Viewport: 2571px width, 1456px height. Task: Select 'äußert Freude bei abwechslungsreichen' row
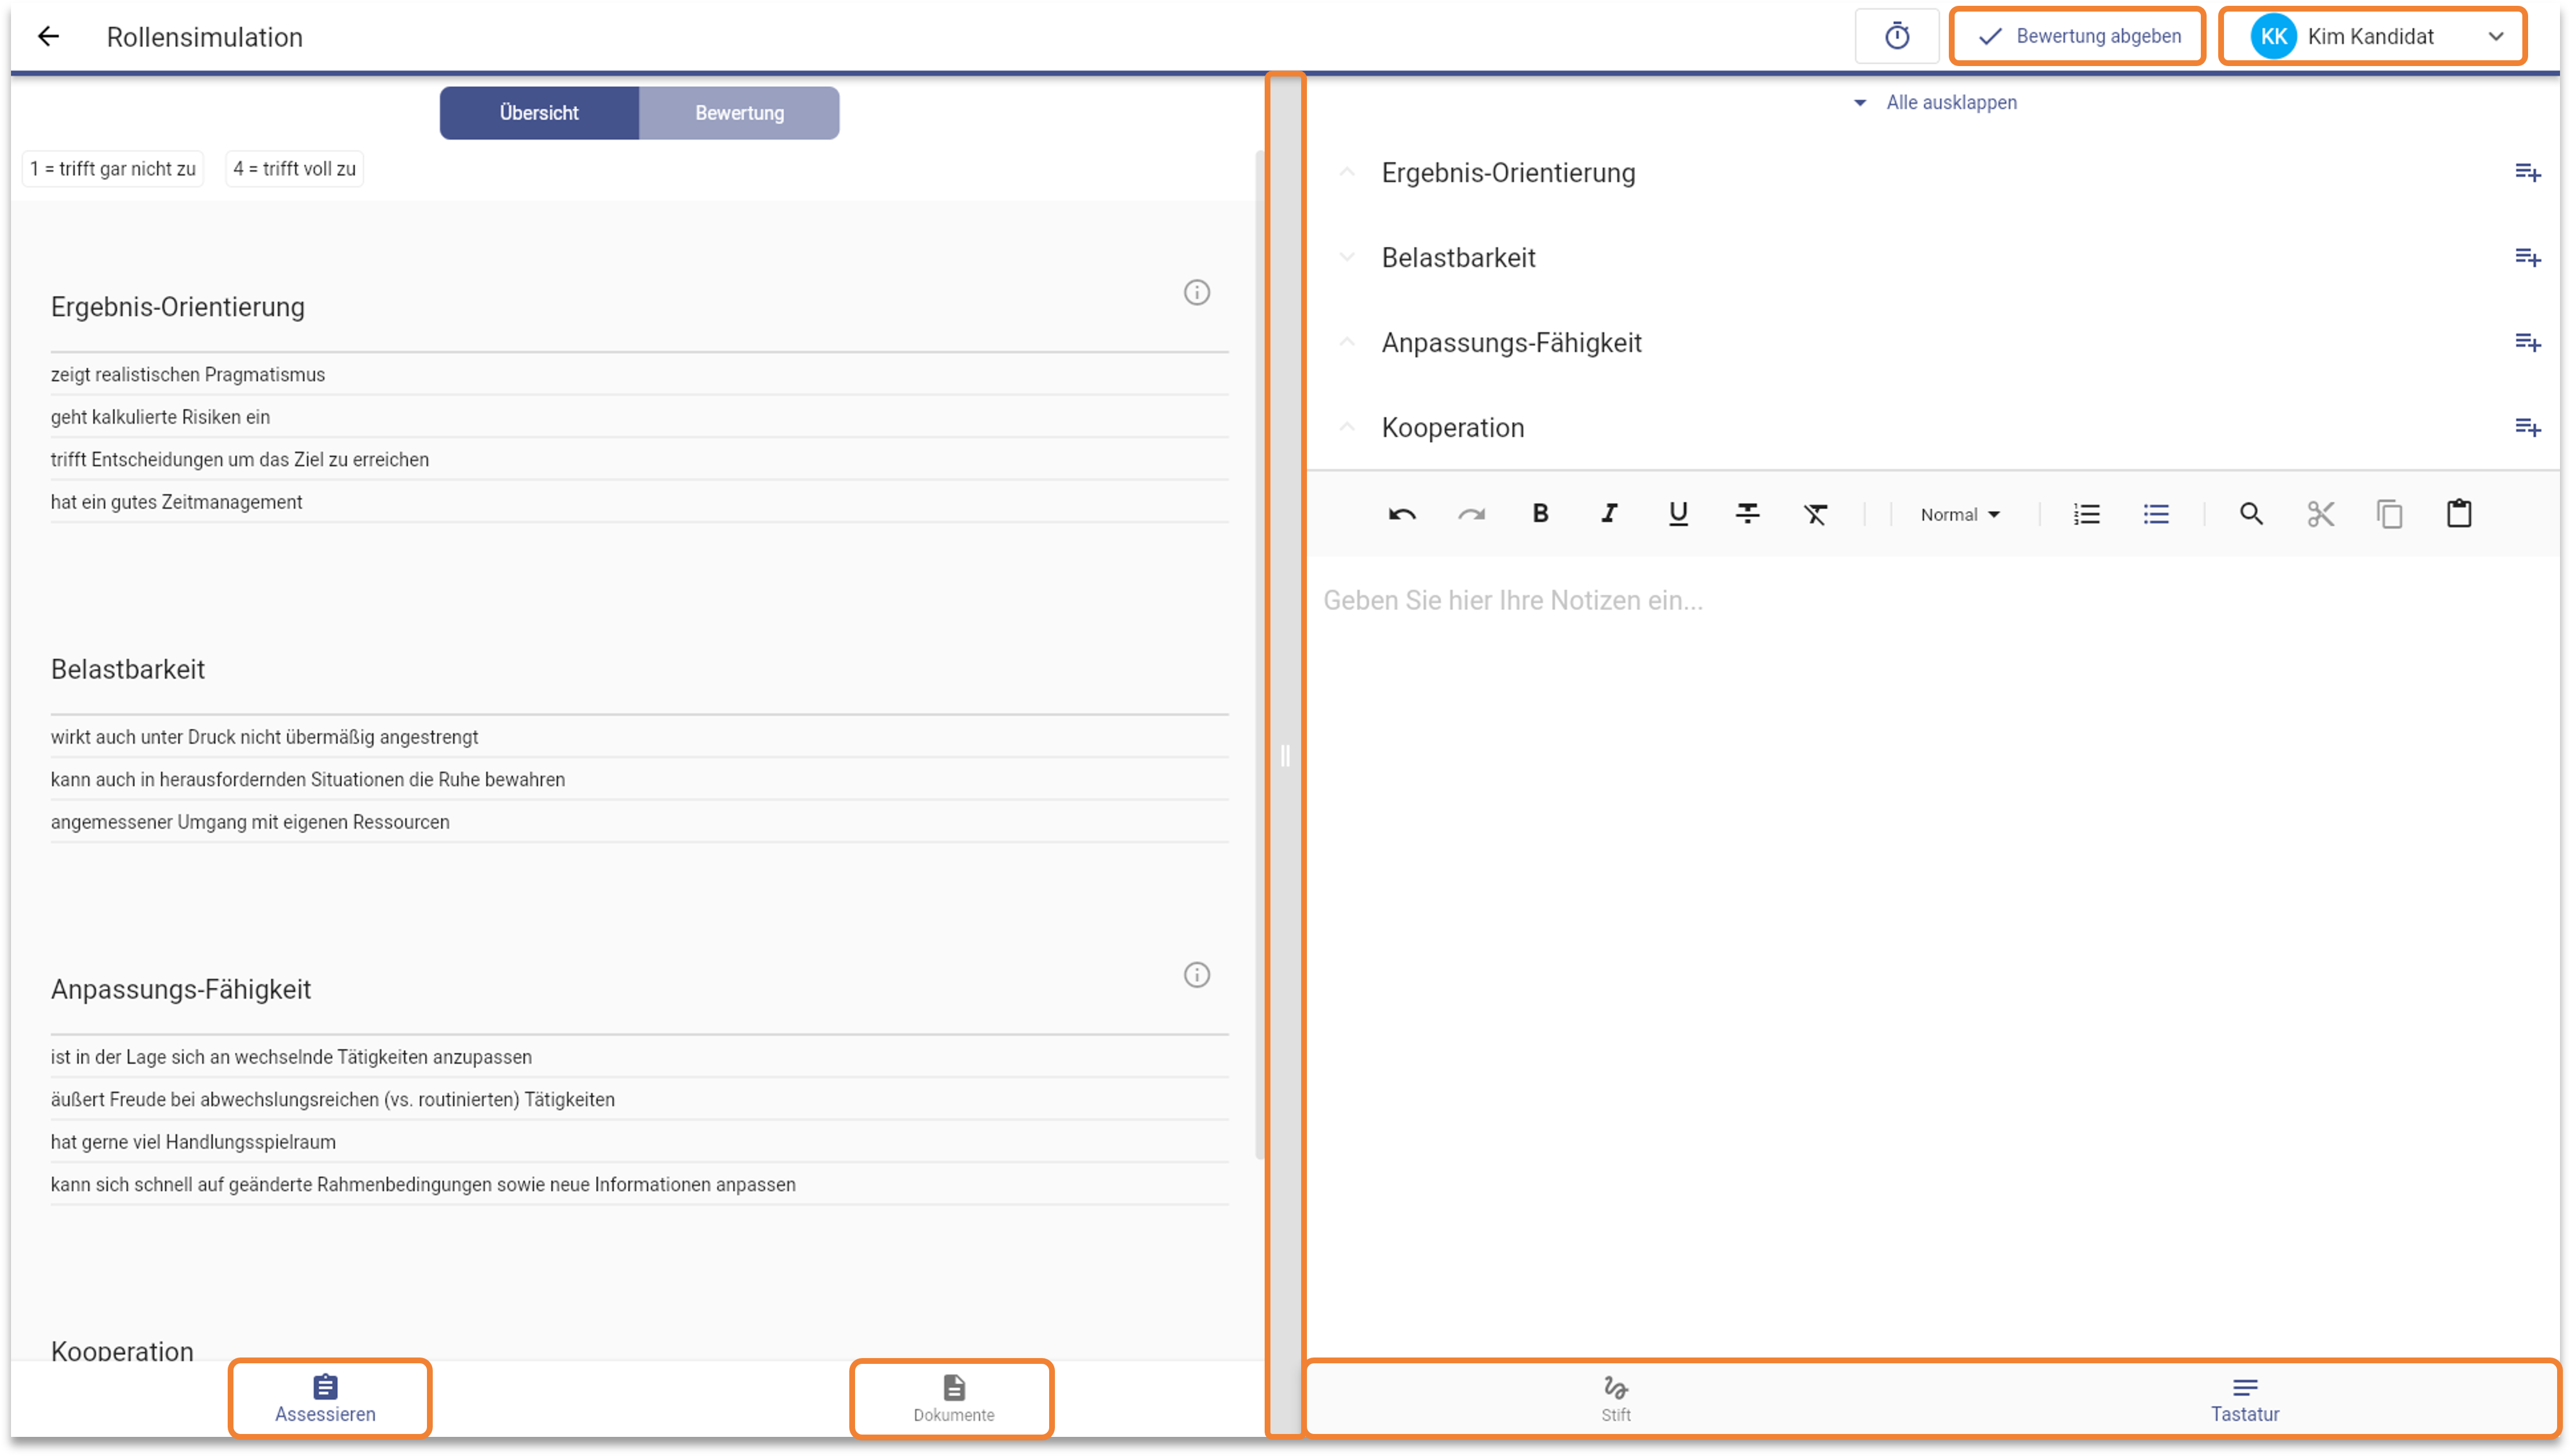[639, 1100]
